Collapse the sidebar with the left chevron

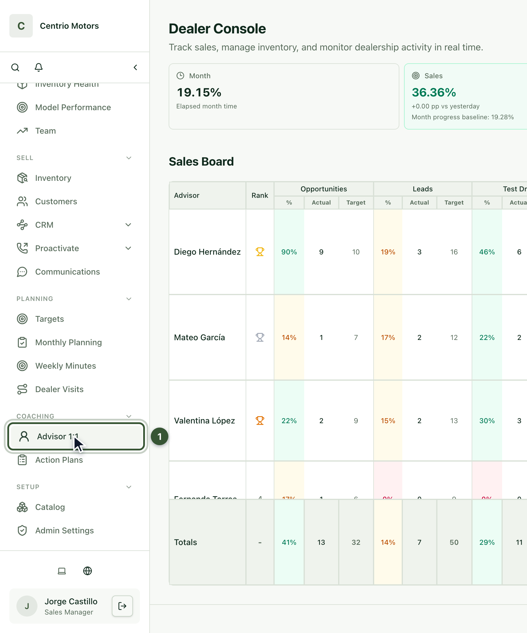click(x=136, y=67)
